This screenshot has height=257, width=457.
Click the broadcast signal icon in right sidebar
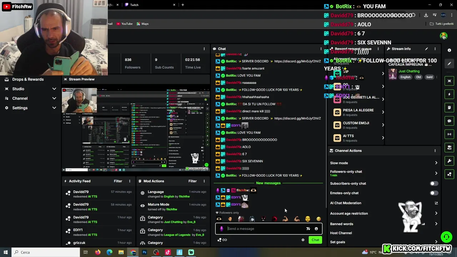[450, 134]
